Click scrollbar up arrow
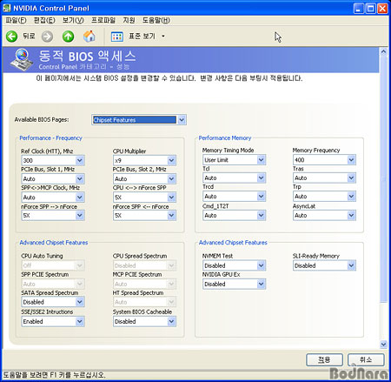The image size is (391, 382). click(383, 52)
